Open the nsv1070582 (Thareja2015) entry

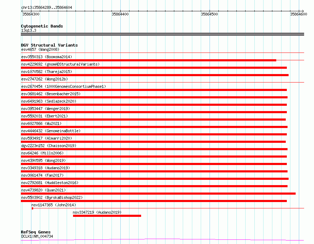pyautogui.click(x=47, y=72)
